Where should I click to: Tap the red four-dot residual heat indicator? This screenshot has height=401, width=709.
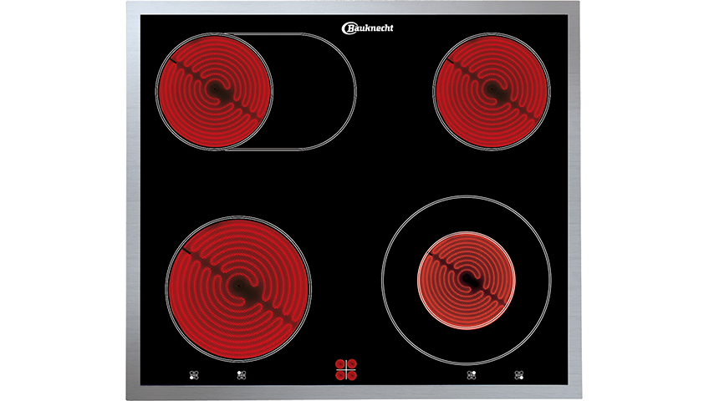346,369
